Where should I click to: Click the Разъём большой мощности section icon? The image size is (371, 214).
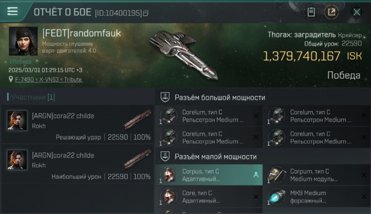(x=165, y=97)
